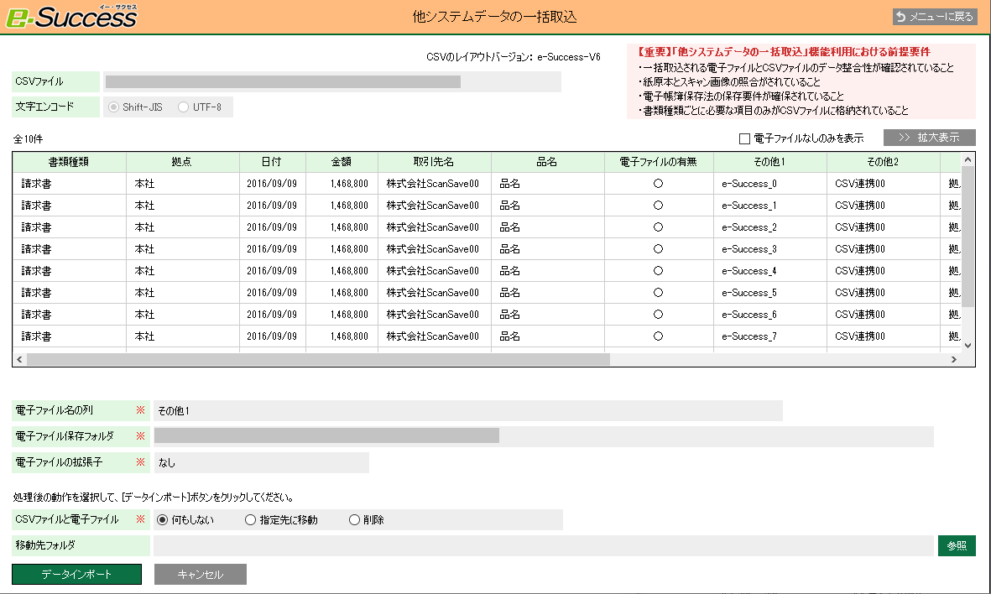Return to menu with メニューに戻る button

pyautogui.click(x=934, y=17)
